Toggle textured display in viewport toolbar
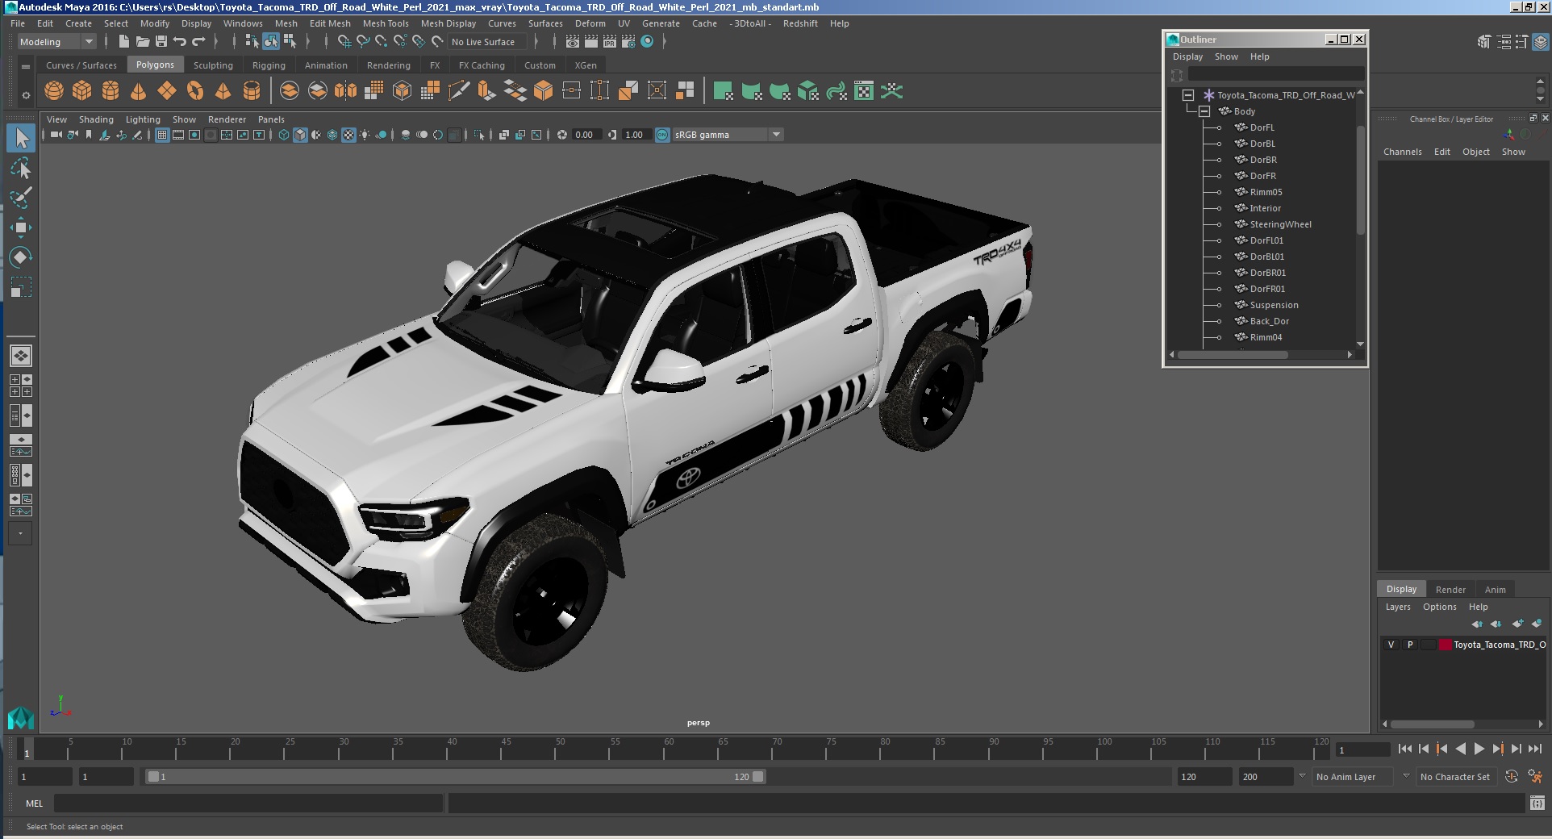 point(348,135)
